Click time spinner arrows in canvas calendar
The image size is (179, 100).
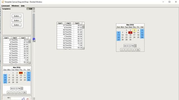tap(135, 46)
